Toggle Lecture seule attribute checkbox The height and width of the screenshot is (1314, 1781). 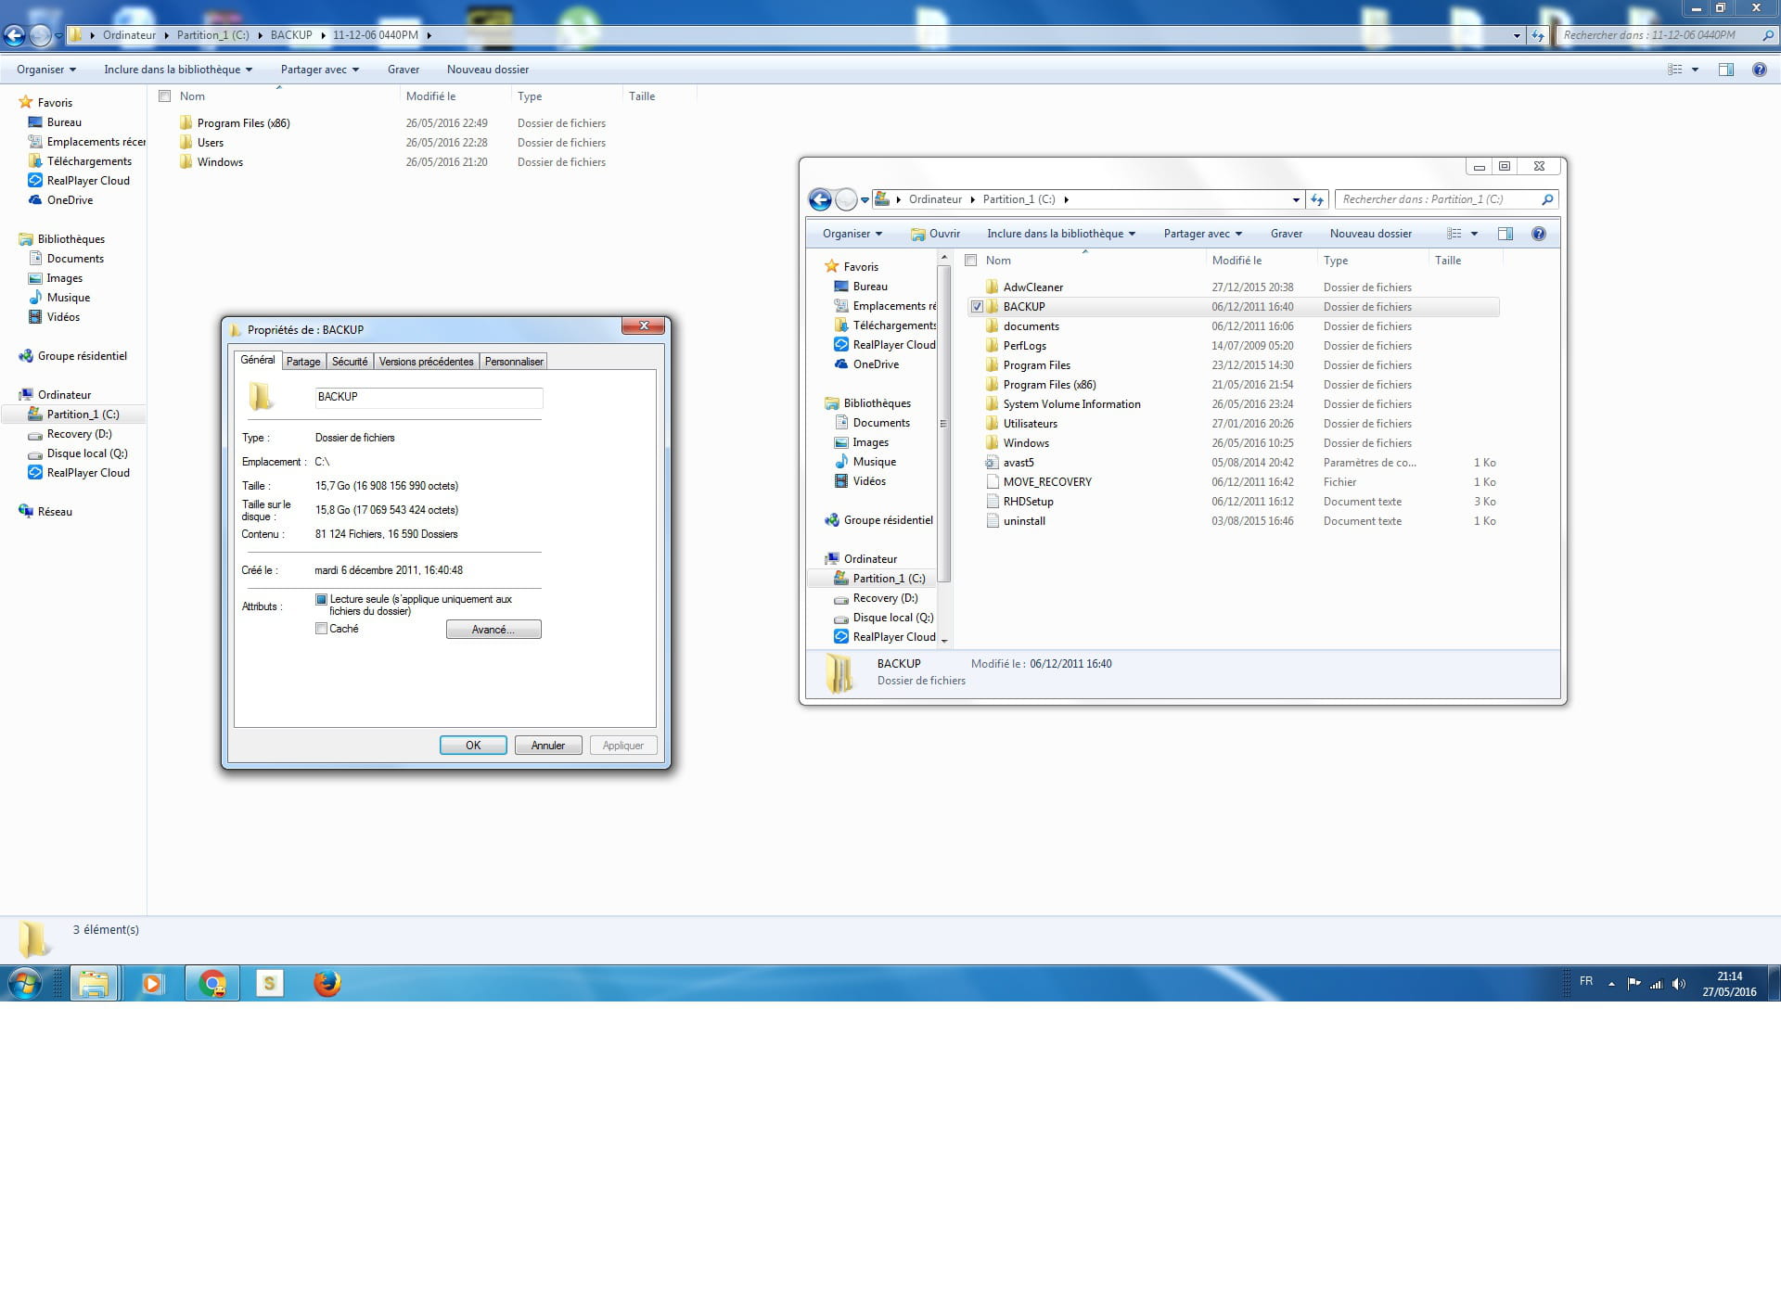coord(322,600)
